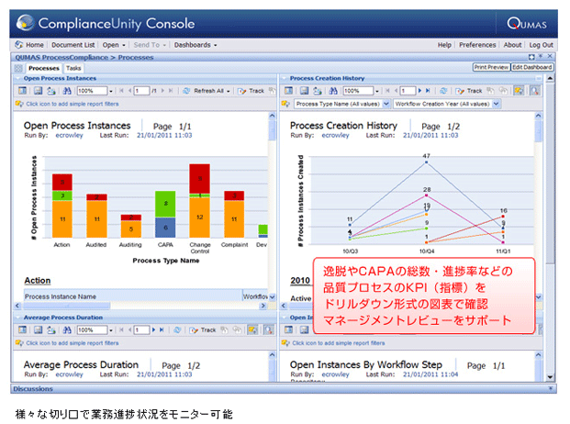The width and height of the screenshot is (570, 424).
Task: Click the refresh icon in the Average Process Duration toolbar
Action: click(177, 329)
